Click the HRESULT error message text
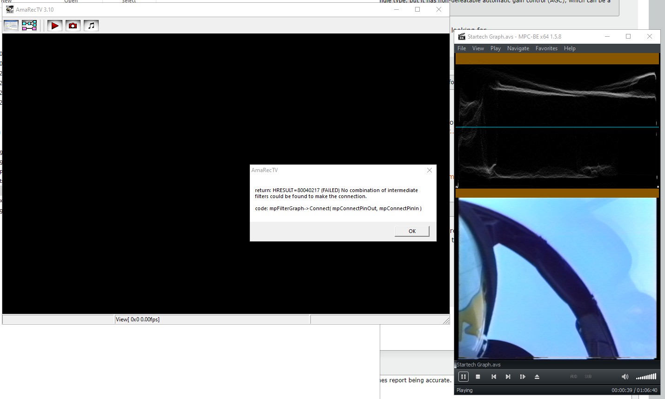The image size is (665, 399). [x=336, y=193]
